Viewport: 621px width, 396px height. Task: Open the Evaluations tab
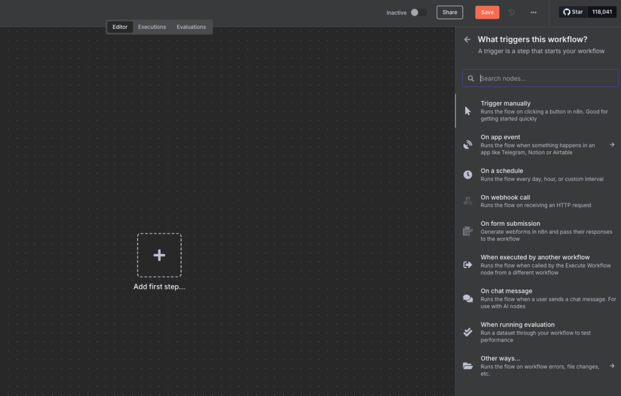click(191, 27)
